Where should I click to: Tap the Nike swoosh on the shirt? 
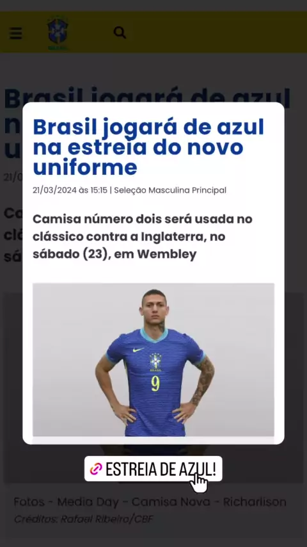pyautogui.click(x=138, y=349)
